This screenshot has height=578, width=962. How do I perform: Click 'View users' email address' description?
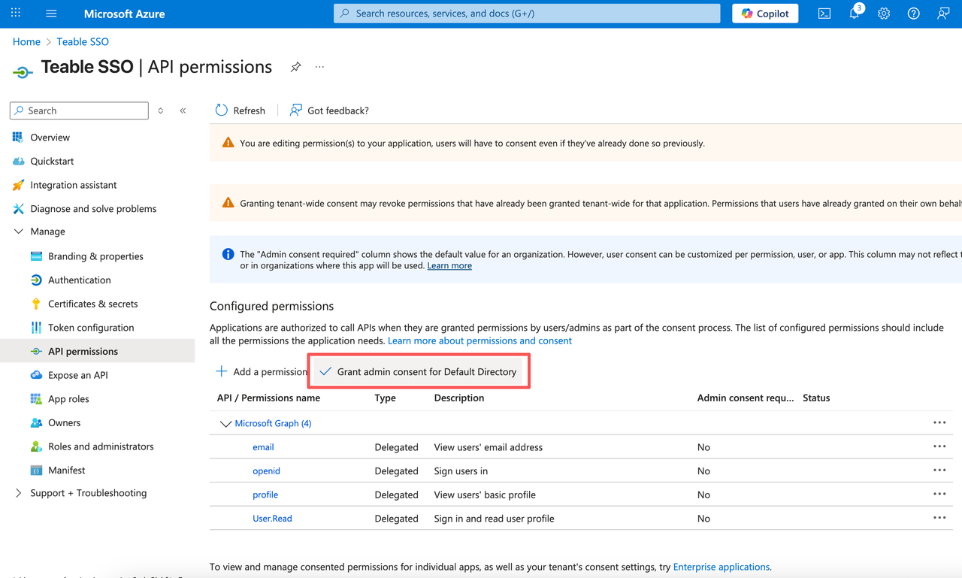click(488, 447)
